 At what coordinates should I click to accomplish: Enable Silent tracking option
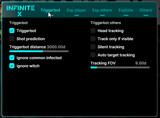click(x=93, y=47)
